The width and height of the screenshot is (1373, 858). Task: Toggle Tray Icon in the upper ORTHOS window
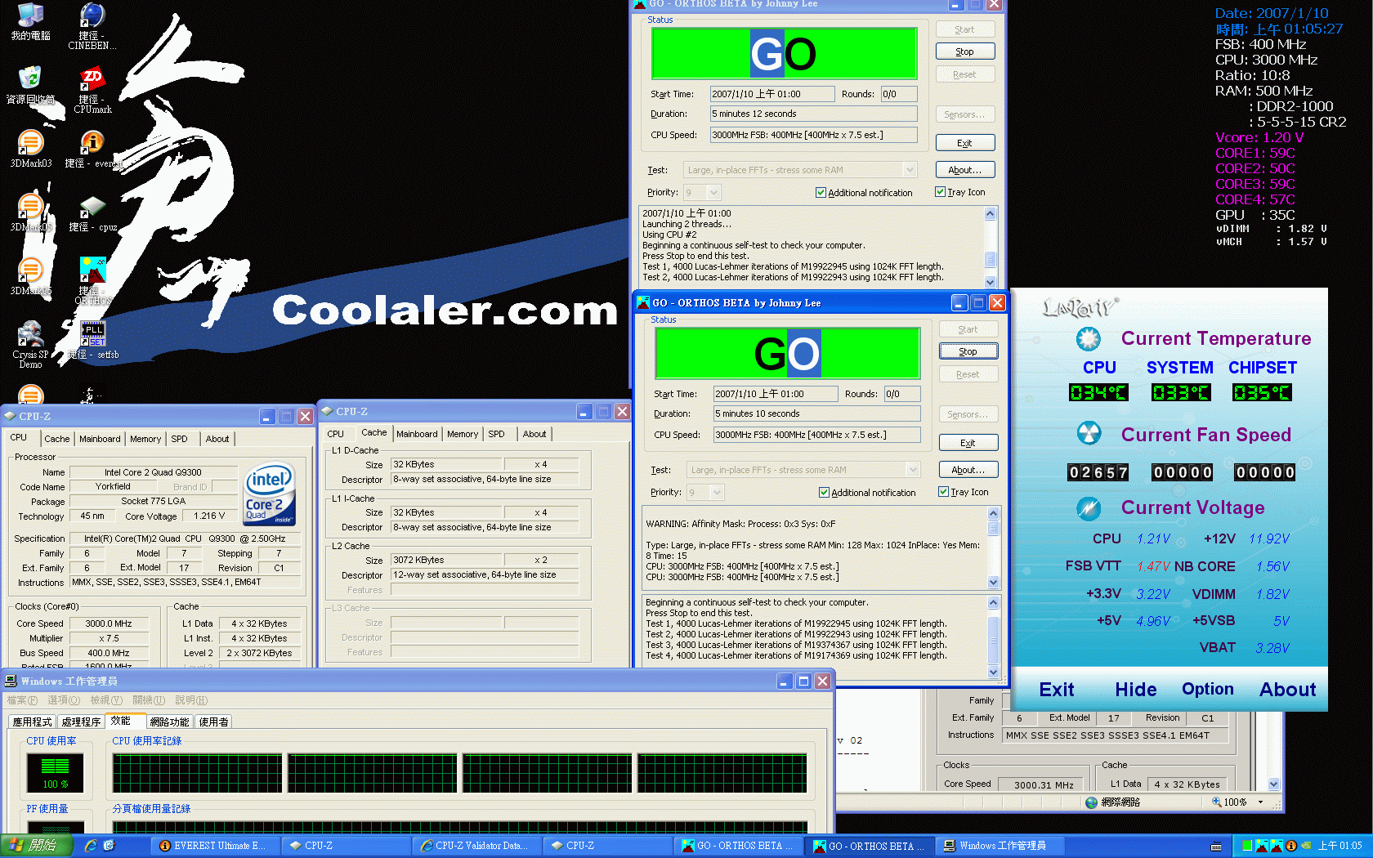[x=960, y=192]
